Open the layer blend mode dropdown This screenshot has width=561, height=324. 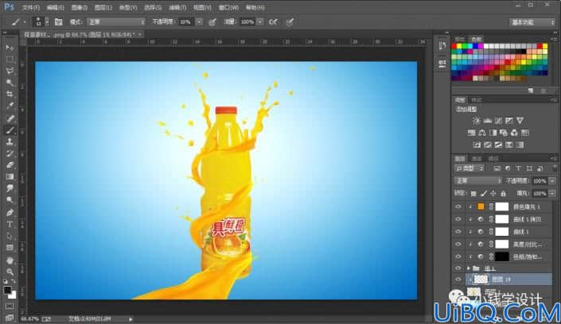click(x=477, y=181)
